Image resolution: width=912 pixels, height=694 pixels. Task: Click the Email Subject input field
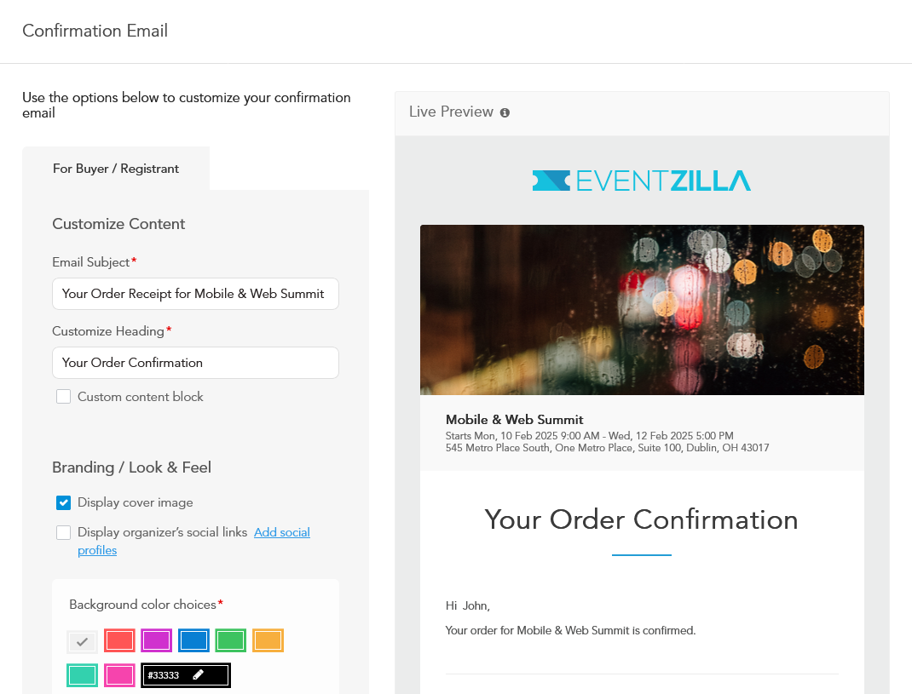[195, 293]
